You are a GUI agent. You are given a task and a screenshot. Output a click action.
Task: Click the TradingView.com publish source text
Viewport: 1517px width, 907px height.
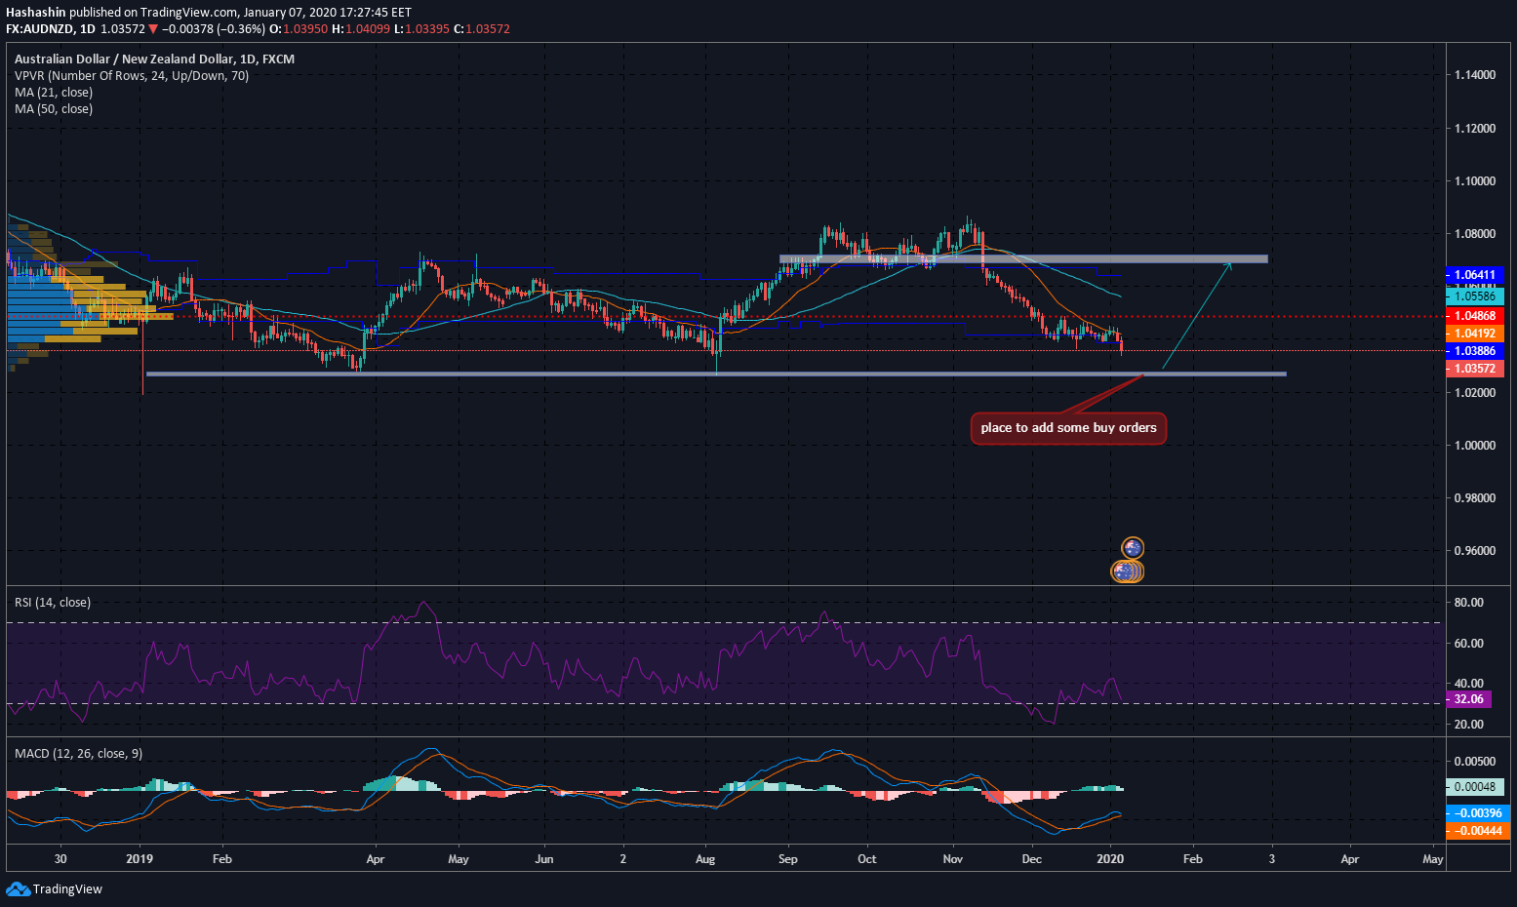point(189,13)
